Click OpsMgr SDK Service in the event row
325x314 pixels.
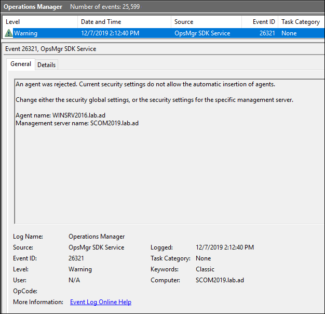pos(202,33)
